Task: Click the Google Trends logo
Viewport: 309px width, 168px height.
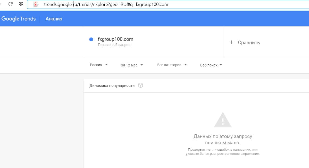Action: [x=19, y=19]
